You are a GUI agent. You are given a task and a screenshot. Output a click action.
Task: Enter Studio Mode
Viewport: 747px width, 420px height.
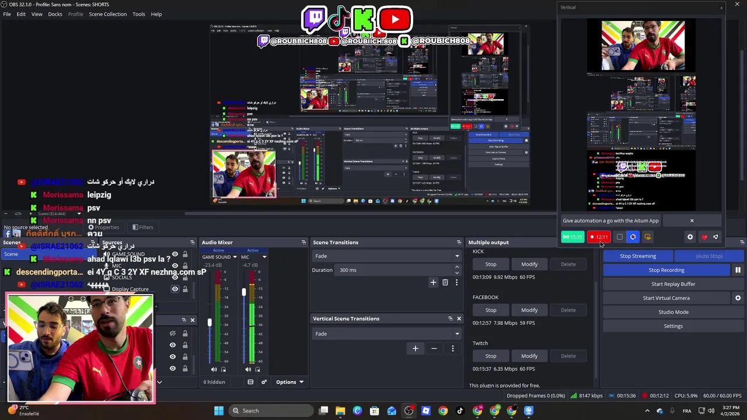pos(673,312)
